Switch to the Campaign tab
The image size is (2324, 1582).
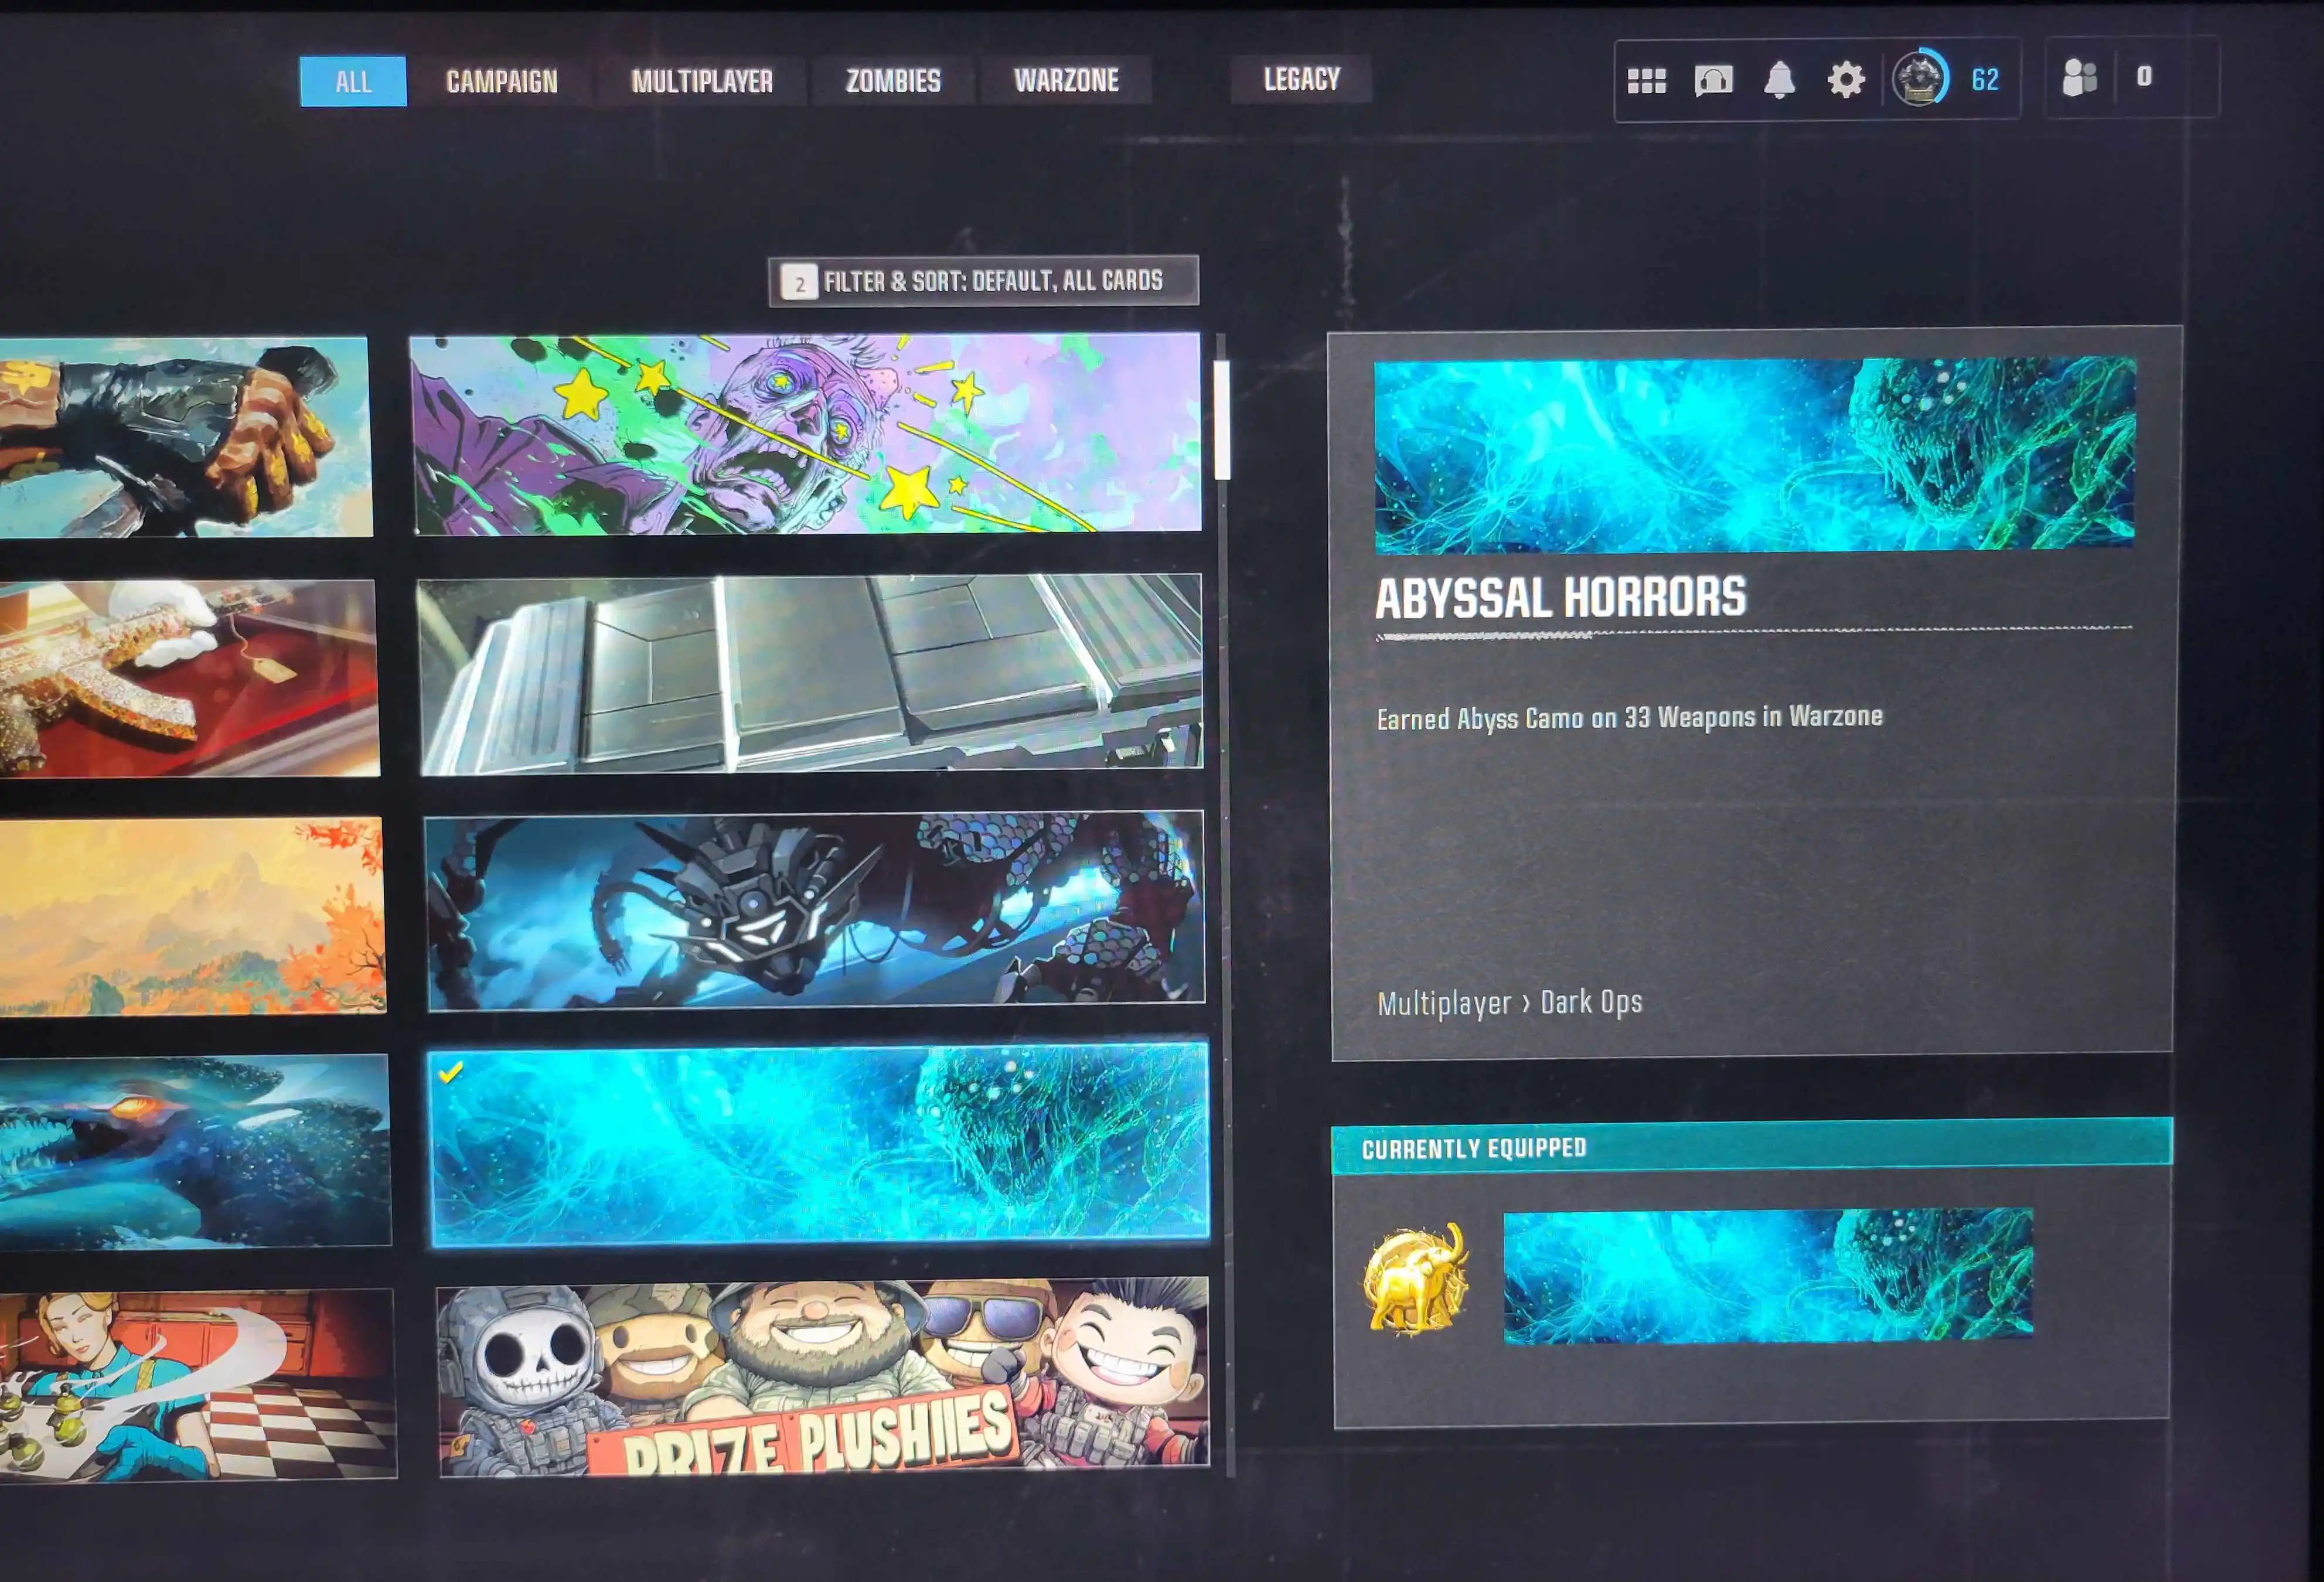tap(501, 81)
